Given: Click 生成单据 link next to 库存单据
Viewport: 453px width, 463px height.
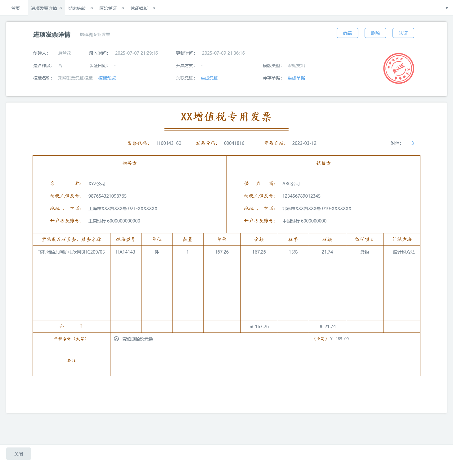Looking at the screenshot, I should tap(296, 78).
